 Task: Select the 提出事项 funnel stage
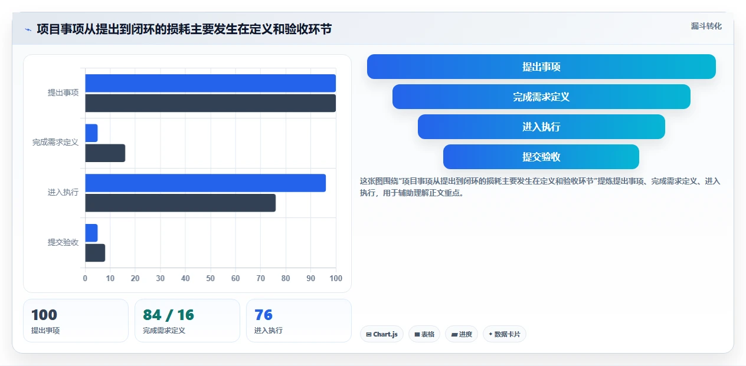tap(541, 67)
